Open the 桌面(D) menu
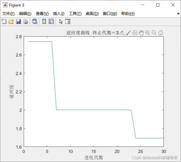Viewport: 181px width, 162px height. click(x=92, y=14)
